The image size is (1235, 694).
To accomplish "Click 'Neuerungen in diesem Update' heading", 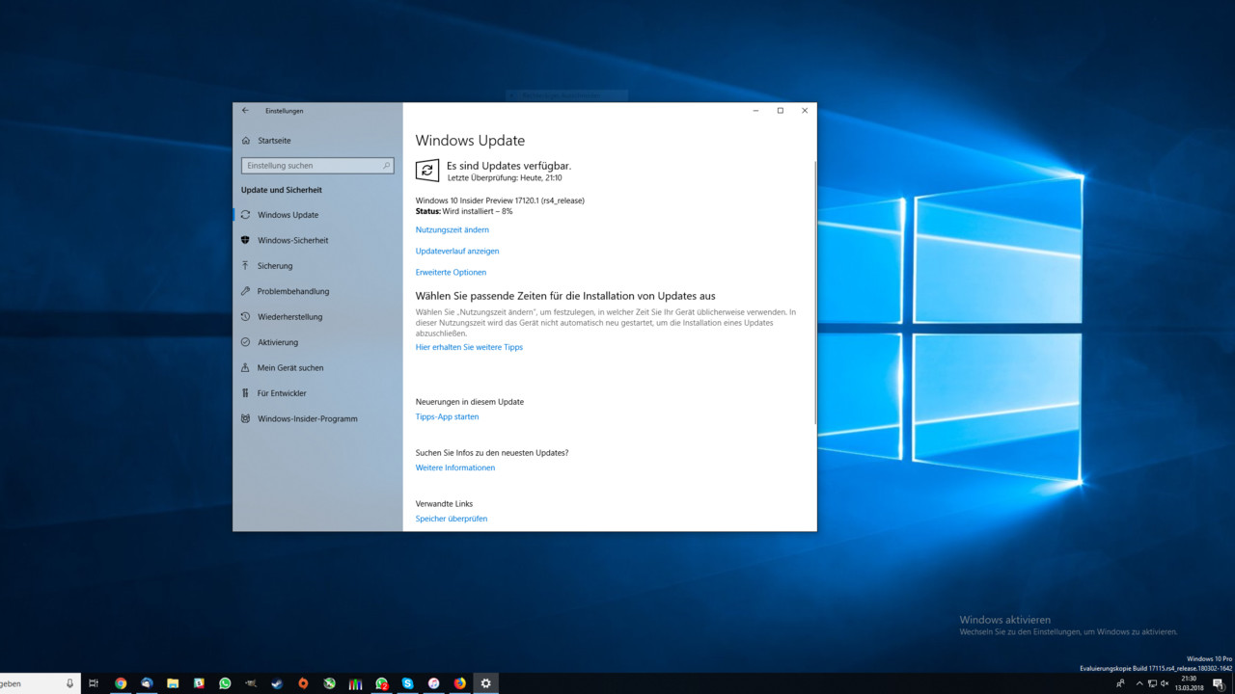I will [470, 402].
